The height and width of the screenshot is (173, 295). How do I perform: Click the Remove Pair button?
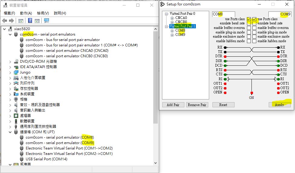(197, 105)
